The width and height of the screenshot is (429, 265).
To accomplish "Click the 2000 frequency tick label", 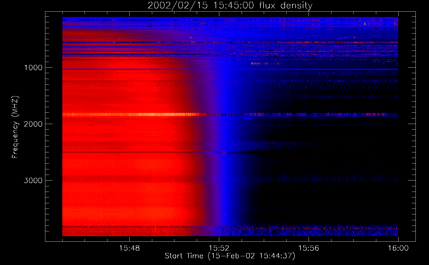I will click(x=33, y=124).
